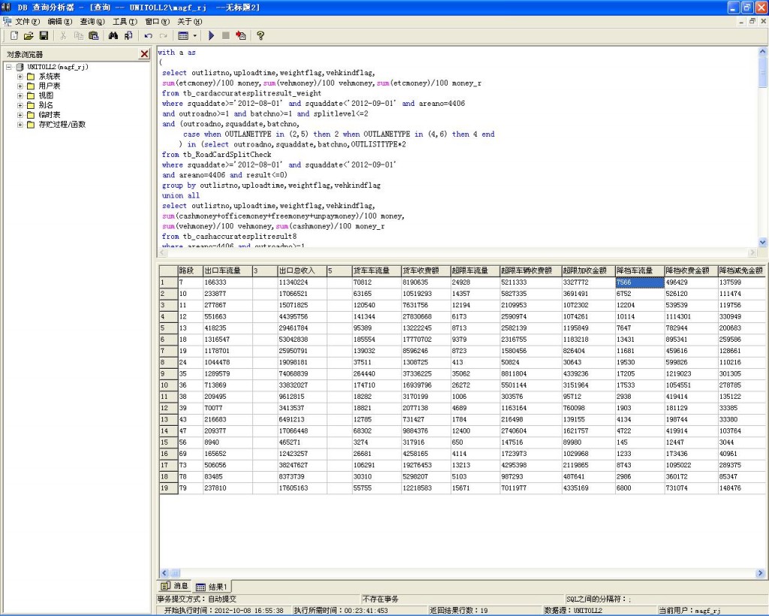This screenshot has width=769, height=616.
Task: Expand the 系统表 tree node
Action: click(x=21, y=77)
